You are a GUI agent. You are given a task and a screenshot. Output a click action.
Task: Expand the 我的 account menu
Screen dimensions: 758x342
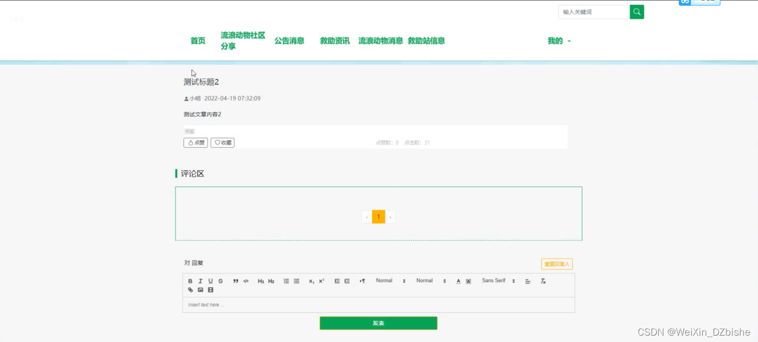pyautogui.click(x=559, y=41)
